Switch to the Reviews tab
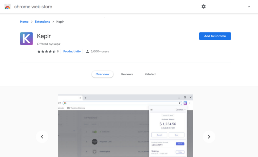 (x=127, y=74)
